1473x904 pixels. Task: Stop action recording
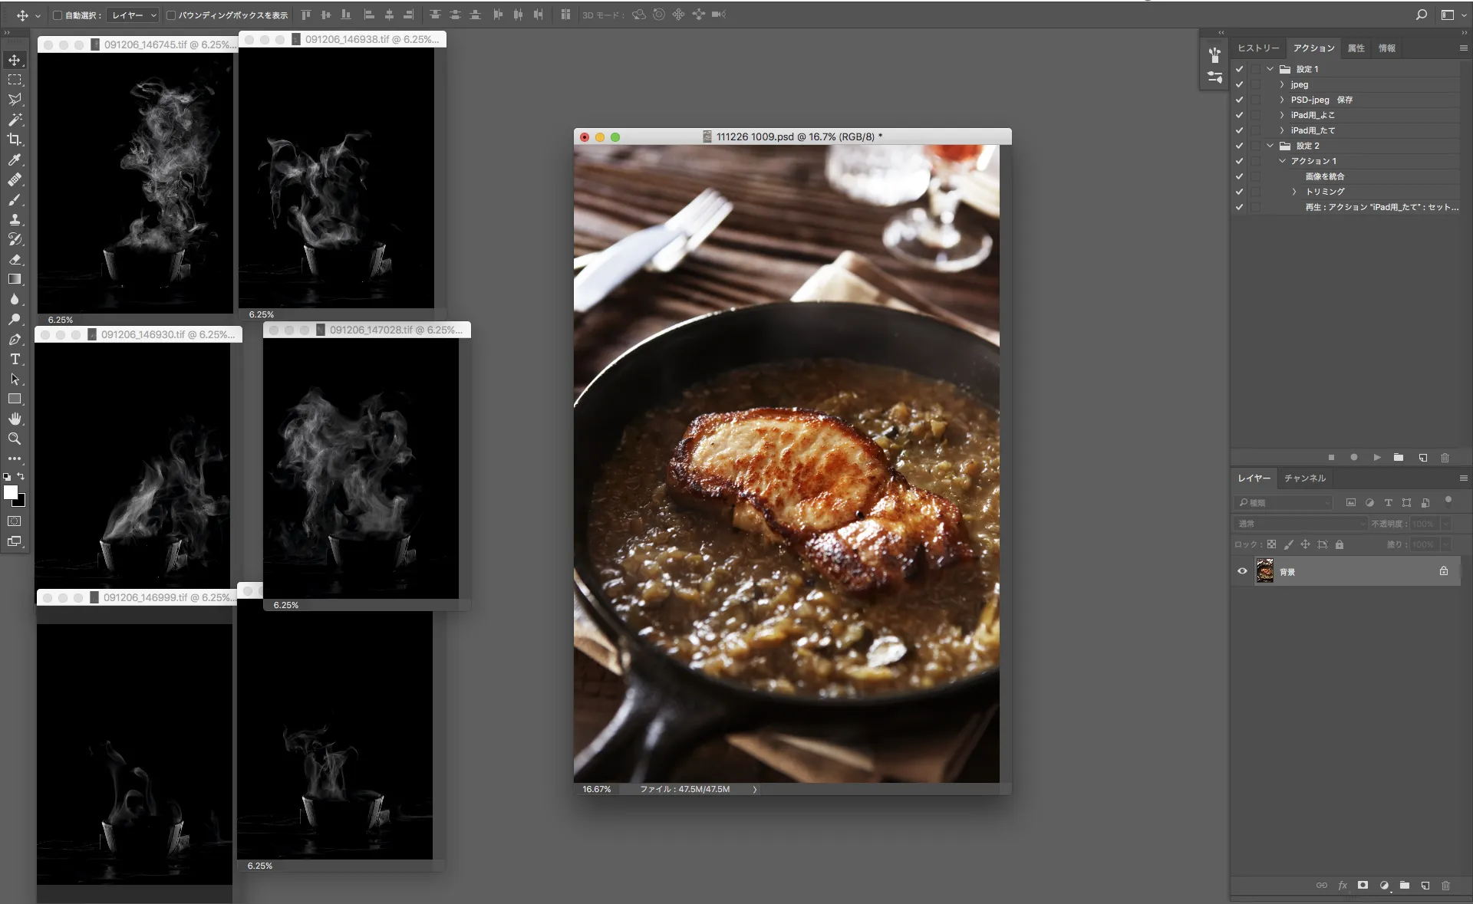pos(1331,457)
